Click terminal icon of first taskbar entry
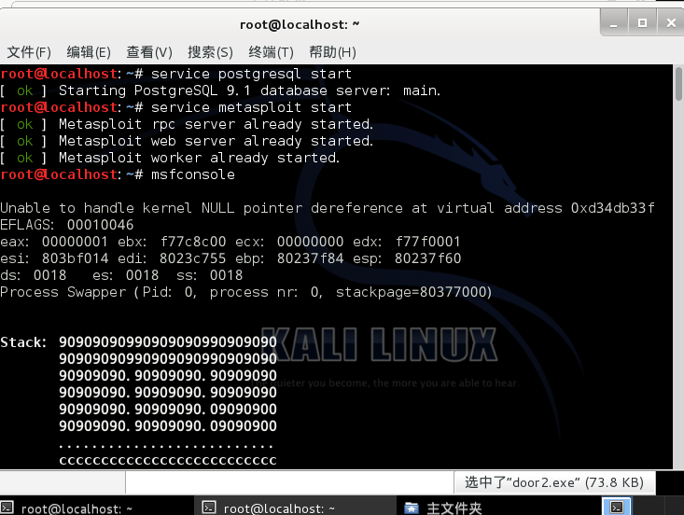 click(7, 508)
